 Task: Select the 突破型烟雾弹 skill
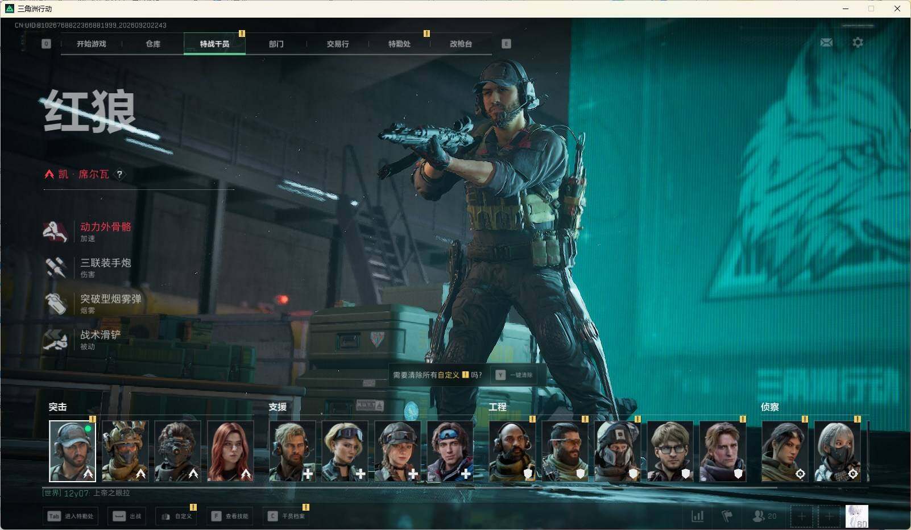point(93,303)
